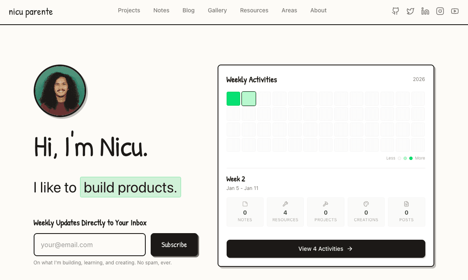468x280 pixels.
Task: Click the Notes document icon in Week 2 stats
Action: tap(245, 203)
